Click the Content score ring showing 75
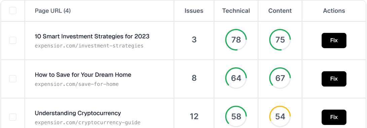The height and width of the screenshot is (128, 367). click(x=280, y=40)
